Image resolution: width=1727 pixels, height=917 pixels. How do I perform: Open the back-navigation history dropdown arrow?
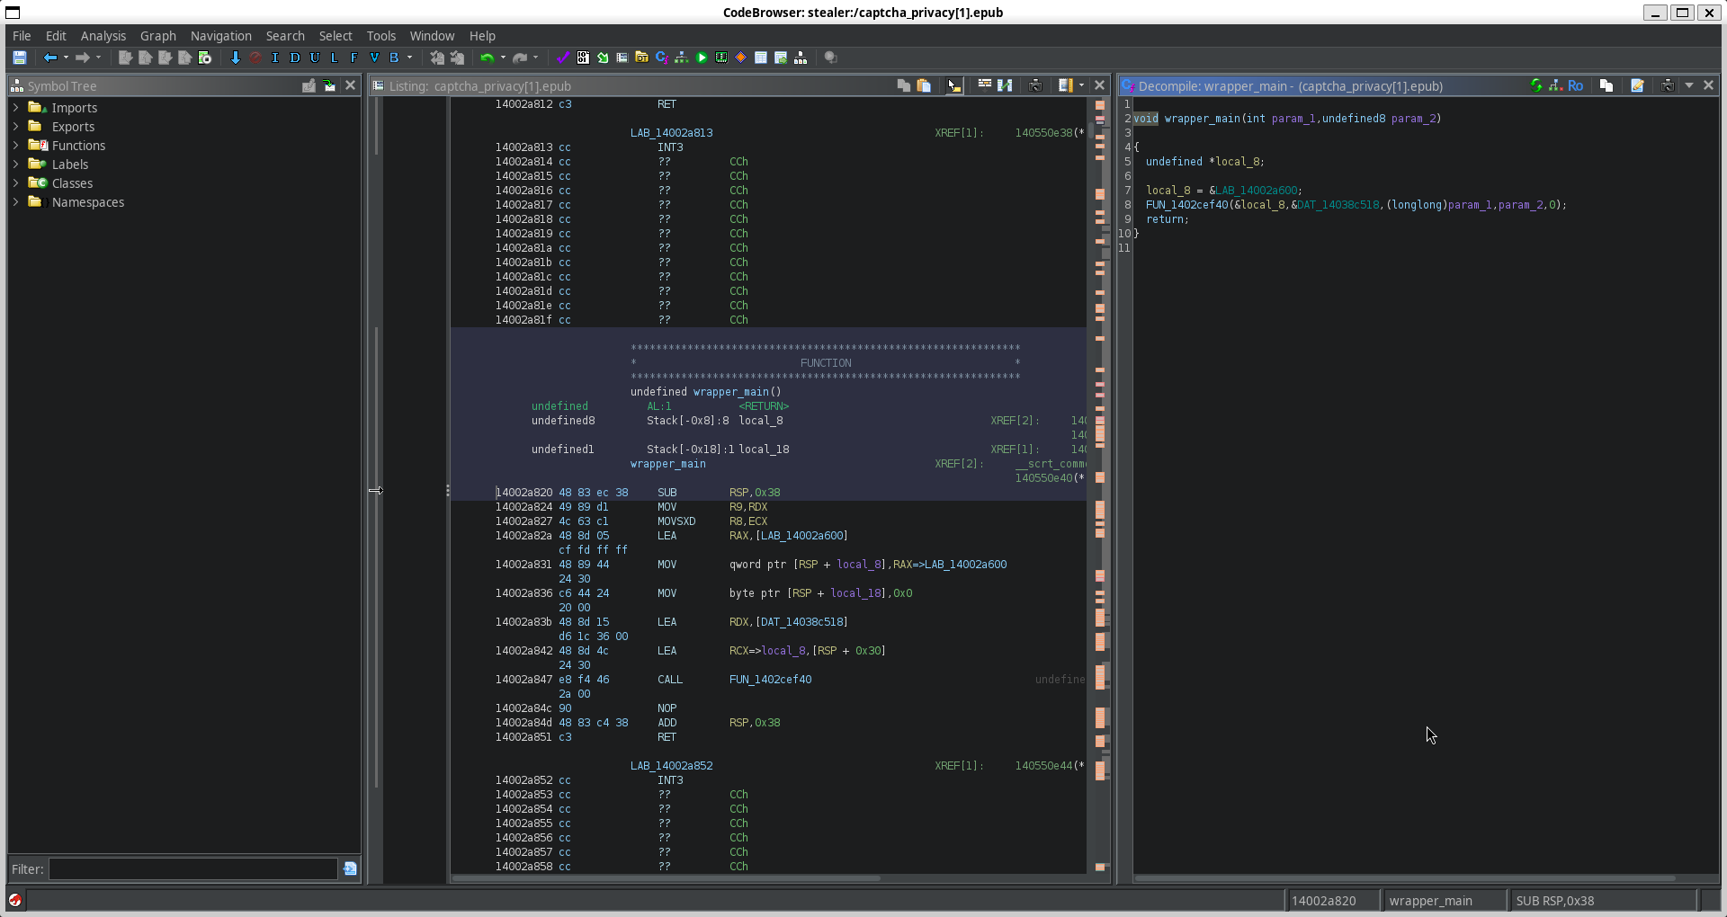[66, 58]
